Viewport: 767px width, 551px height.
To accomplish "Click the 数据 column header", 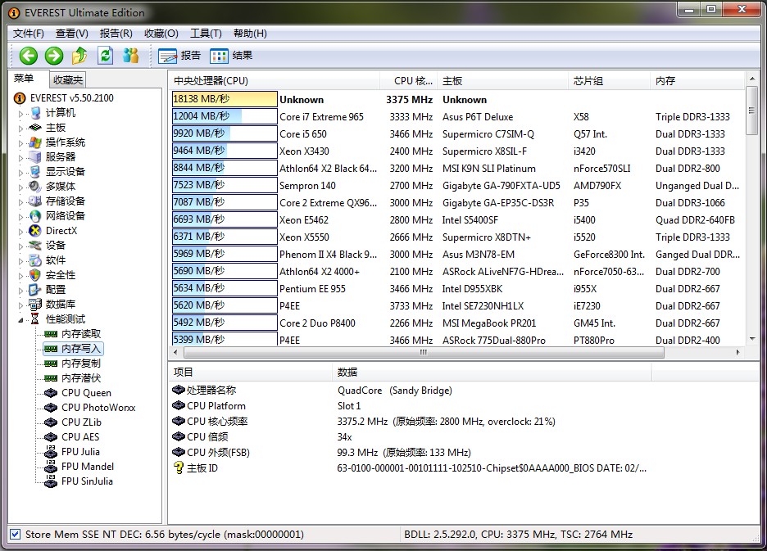I will 492,372.
